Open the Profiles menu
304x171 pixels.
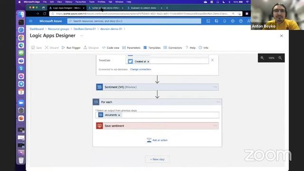tap(101, 2)
